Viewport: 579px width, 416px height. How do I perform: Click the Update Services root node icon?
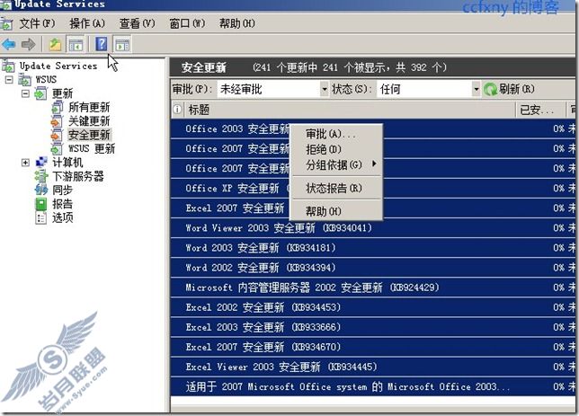pos(8,66)
